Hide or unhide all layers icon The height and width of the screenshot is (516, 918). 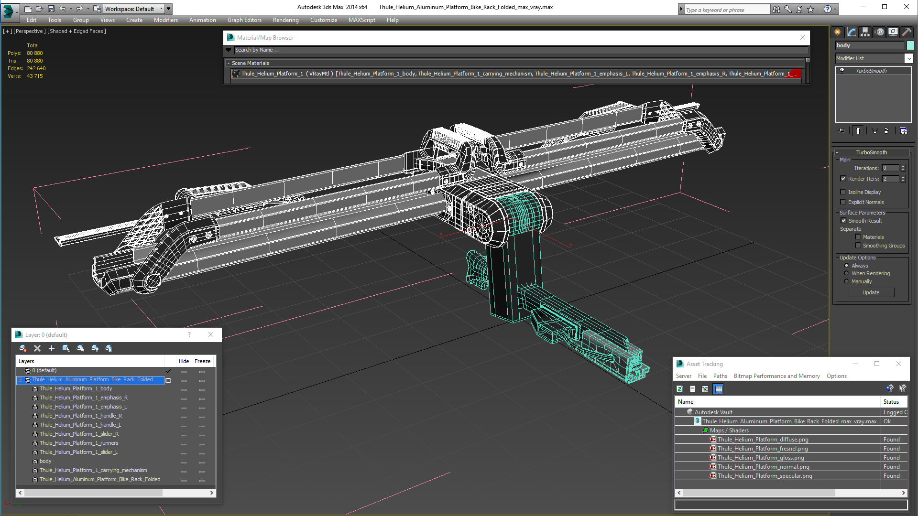(x=95, y=348)
